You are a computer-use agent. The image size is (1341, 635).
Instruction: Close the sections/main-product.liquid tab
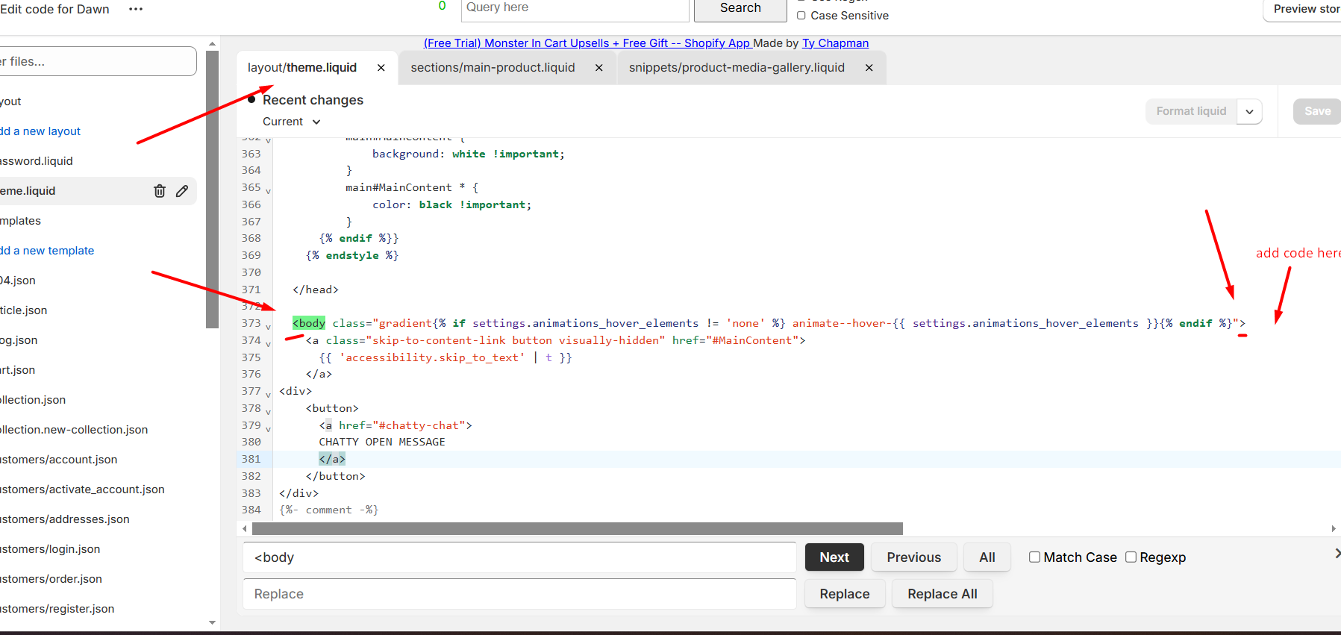(599, 68)
